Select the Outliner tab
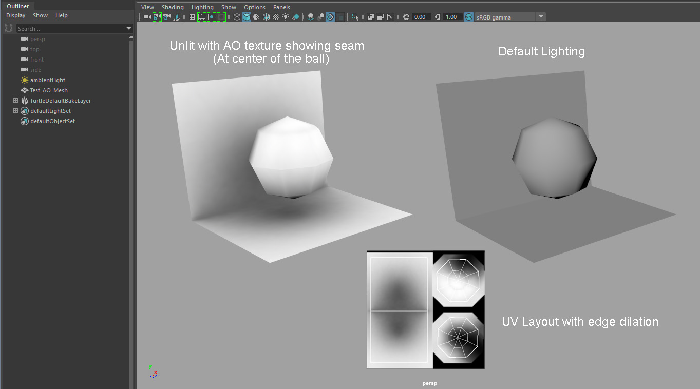 18,6
